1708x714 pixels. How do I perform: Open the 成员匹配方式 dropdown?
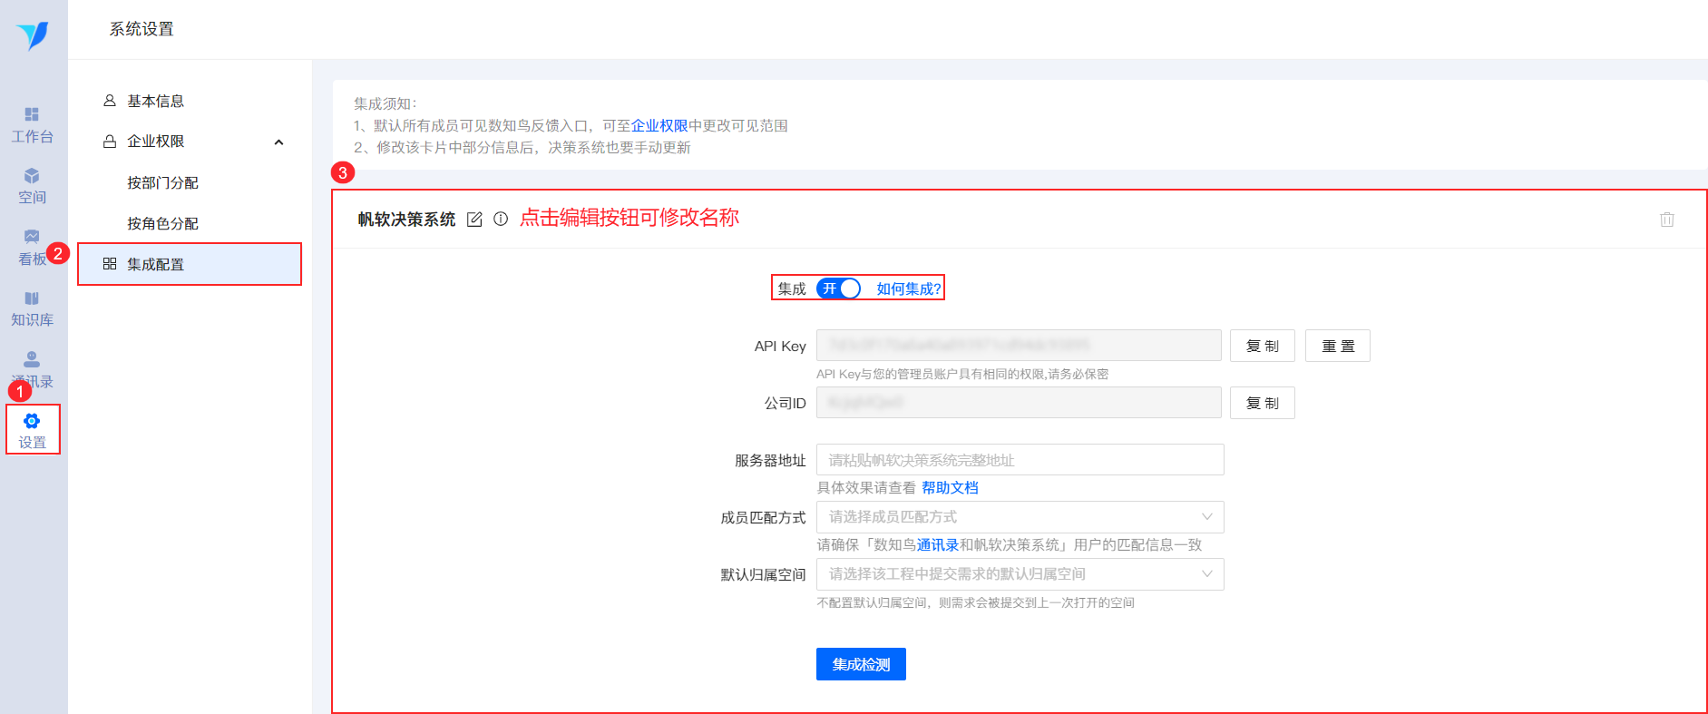coord(1020,517)
